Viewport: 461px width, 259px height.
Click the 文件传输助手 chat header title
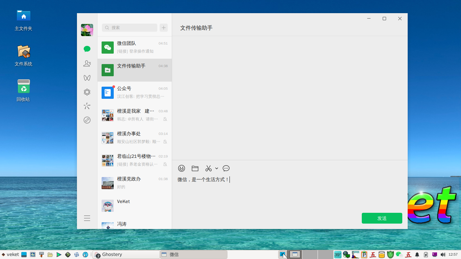pos(196,28)
